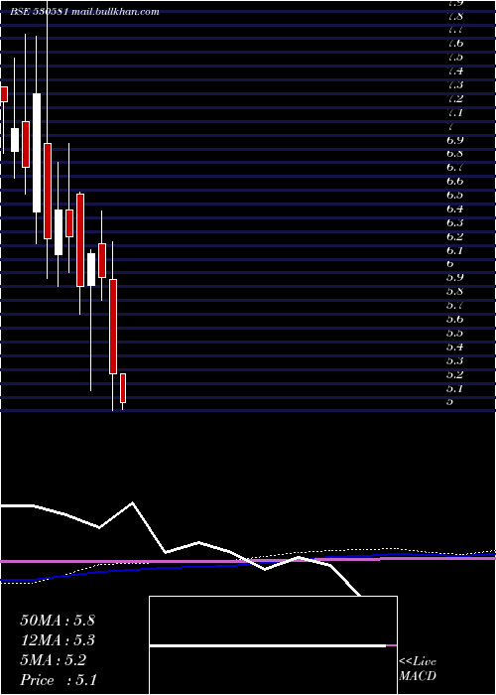Image resolution: width=496 pixels, height=695 pixels.
Task: Click the 6.5 price axis label
Action: [x=455, y=195]
